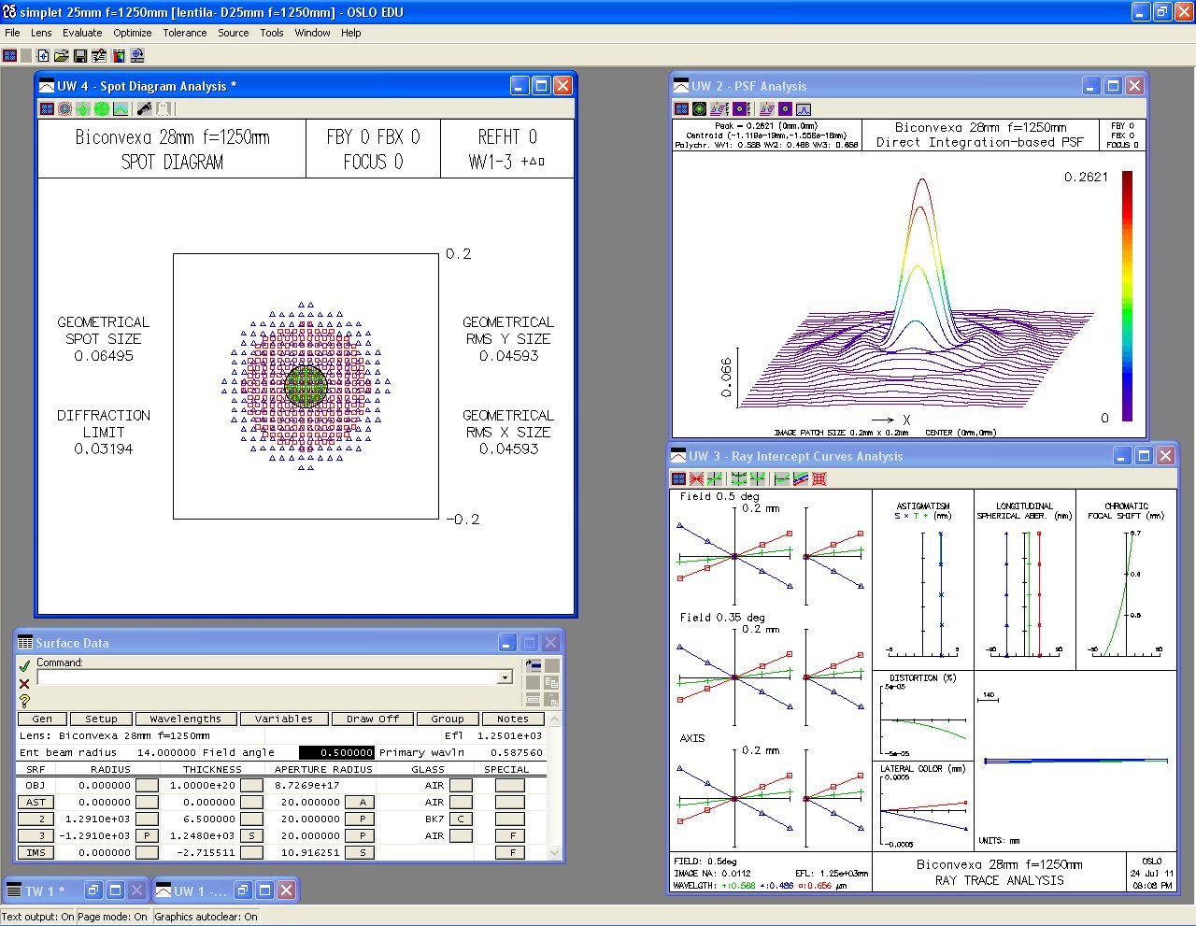Screen dimensions: 1196x926
Task: Click the Setup button in Surface Data
Action: pos(101,719)
